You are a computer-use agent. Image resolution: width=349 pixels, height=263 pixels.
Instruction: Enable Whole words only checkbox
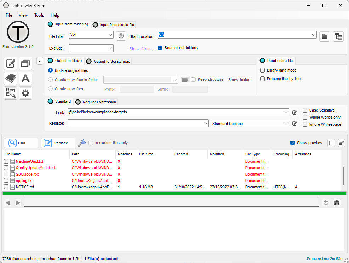tap(305, 117)
